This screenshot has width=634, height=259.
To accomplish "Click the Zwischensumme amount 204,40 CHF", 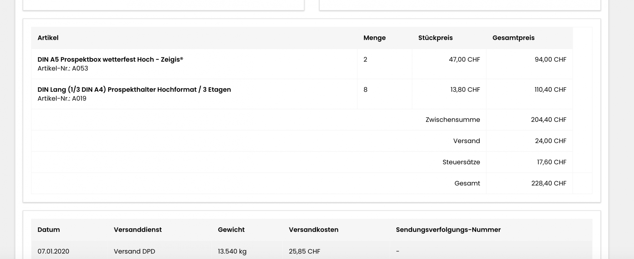I will [548, 120].
